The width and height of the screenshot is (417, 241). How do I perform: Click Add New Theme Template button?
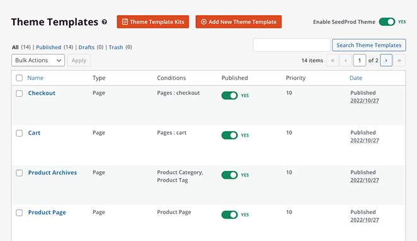tap(239, 22)
